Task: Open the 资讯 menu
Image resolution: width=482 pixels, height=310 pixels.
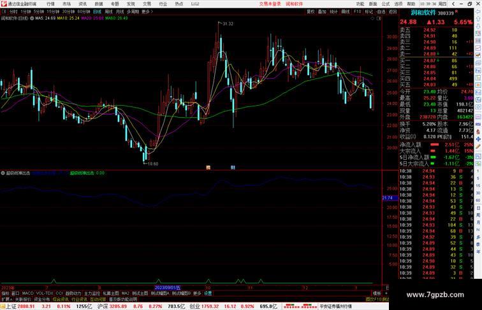Action: pos(82,4)
